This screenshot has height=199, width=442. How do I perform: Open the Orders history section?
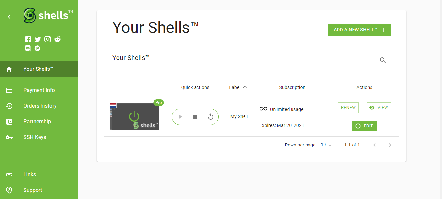(40, 106)
